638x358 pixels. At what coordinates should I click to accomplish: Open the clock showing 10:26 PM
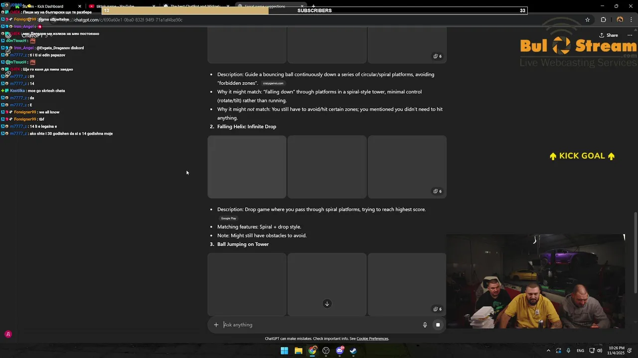tap(616, 351)
